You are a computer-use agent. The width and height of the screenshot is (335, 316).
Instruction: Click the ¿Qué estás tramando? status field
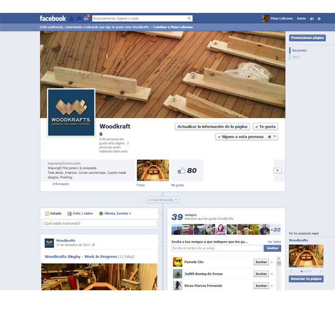(99, 223)
